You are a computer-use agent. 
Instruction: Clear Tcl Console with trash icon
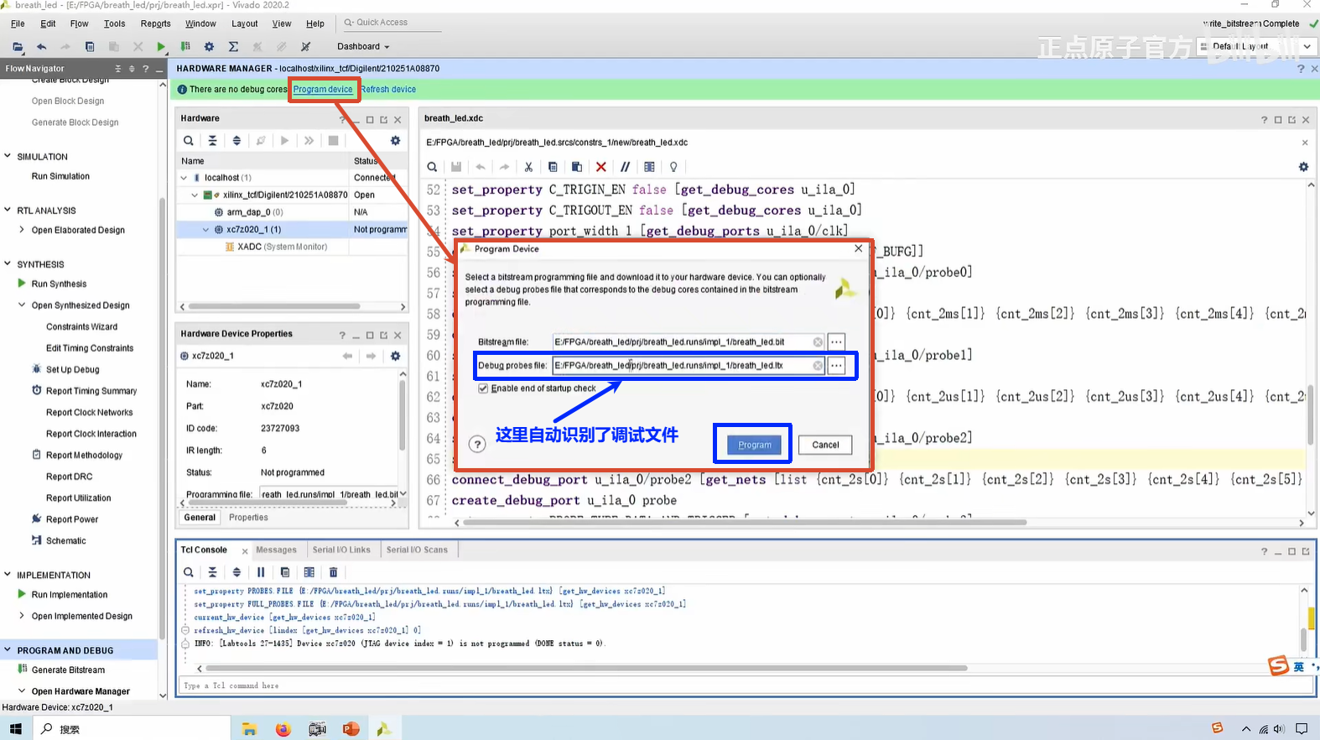[x=333, y=572]
